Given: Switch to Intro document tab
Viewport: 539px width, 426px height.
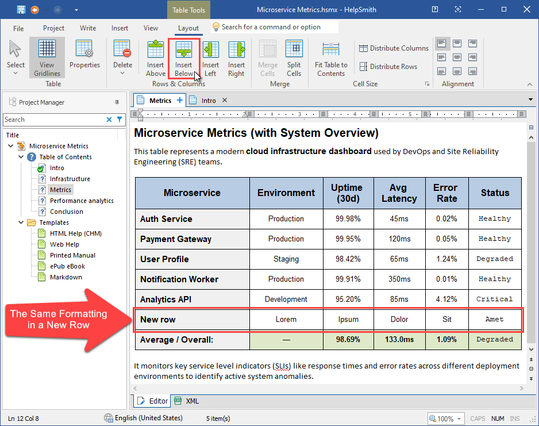Looking at the screenshot, I should click(x=209, y=101).
